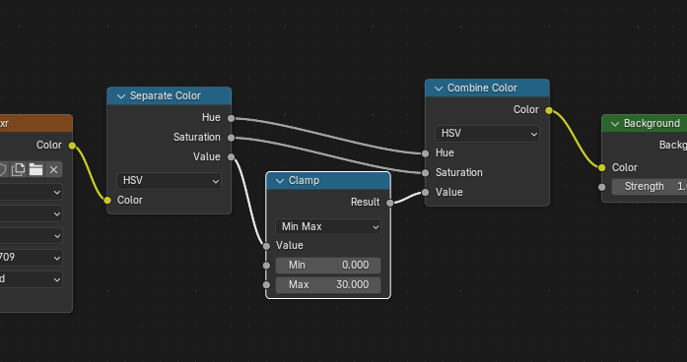Click the Hue output socket on Separate Color
This screenshot has width=687, height=362.
point(231,118)
